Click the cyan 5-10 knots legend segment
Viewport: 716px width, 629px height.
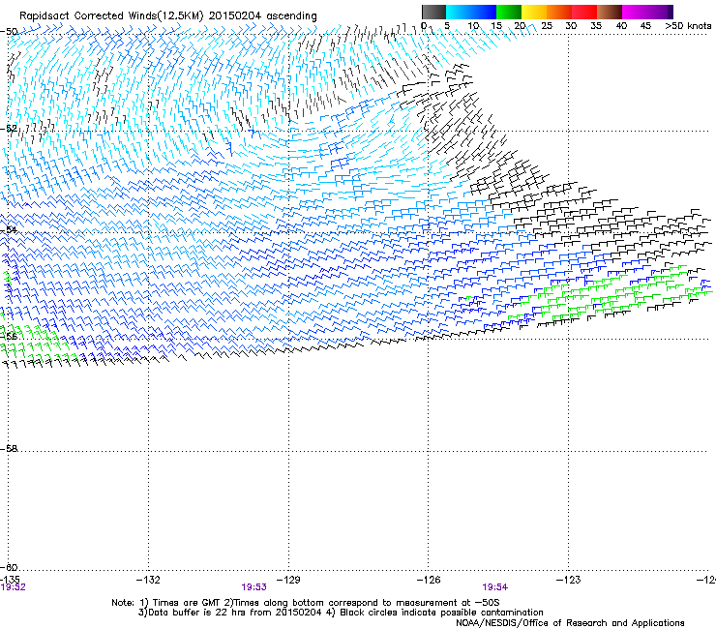[458, 12]
